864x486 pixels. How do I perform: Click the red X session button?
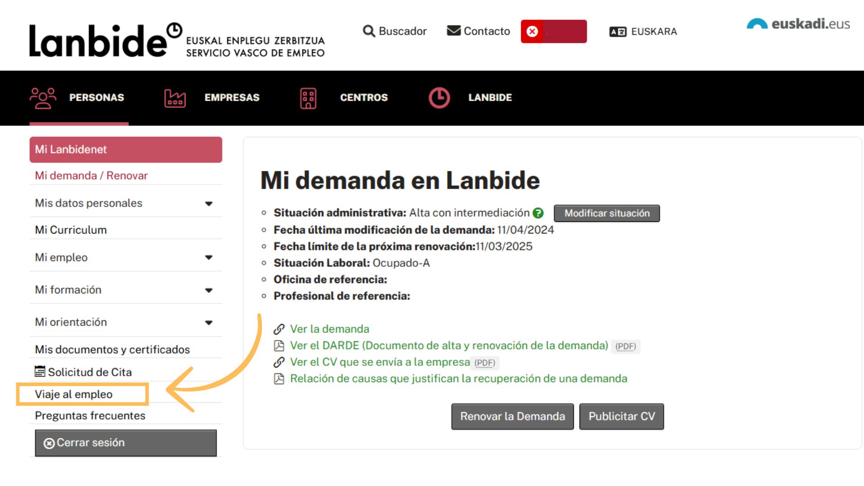(x=532, y=31)
